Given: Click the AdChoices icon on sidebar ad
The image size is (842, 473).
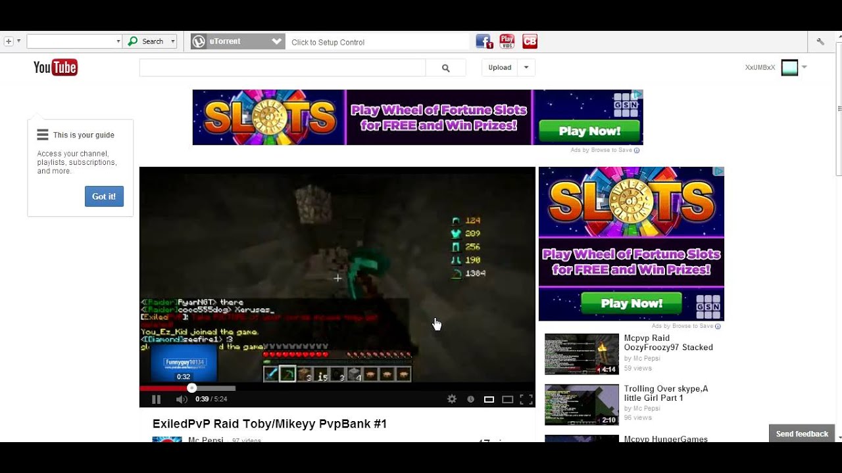Looking at the screenshot, I should click(x=719, y=171).
